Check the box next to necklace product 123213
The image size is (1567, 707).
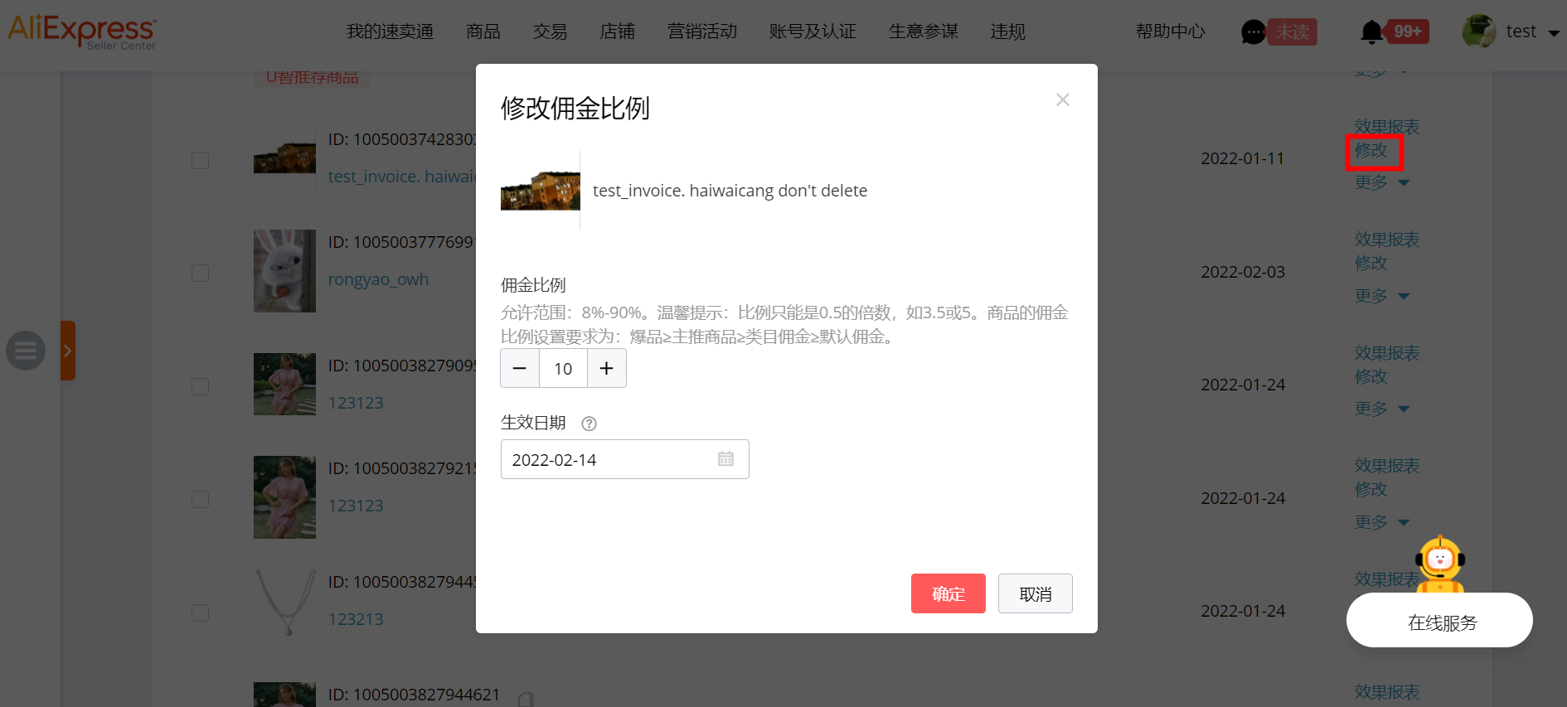pyautogui.click(x=200, y=613)
